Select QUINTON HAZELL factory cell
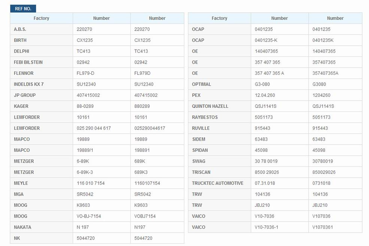Viewport: 369px width, 246px height. pos(219,106)
